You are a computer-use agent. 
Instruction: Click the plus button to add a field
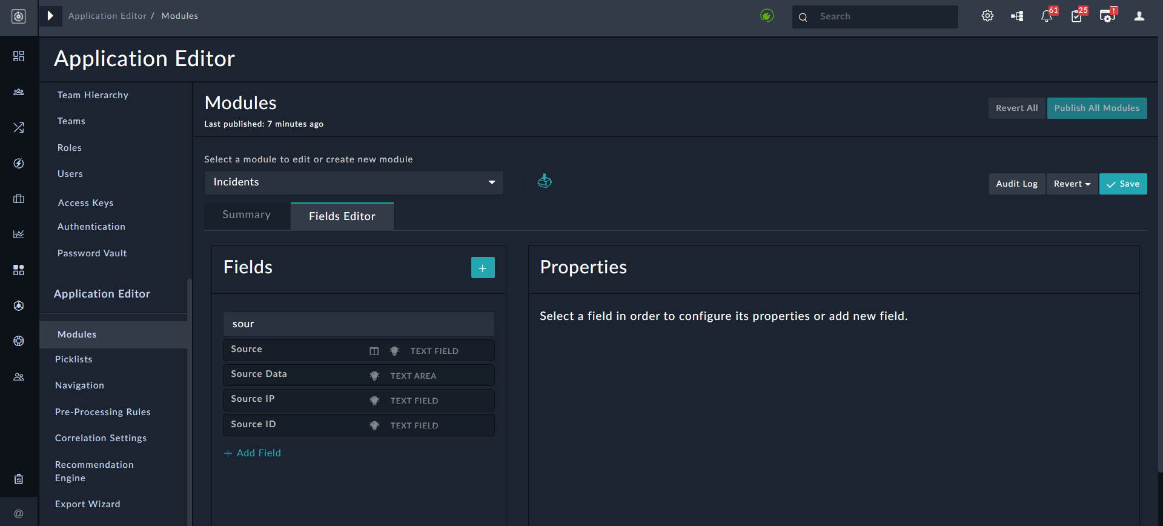click(483, 268)
